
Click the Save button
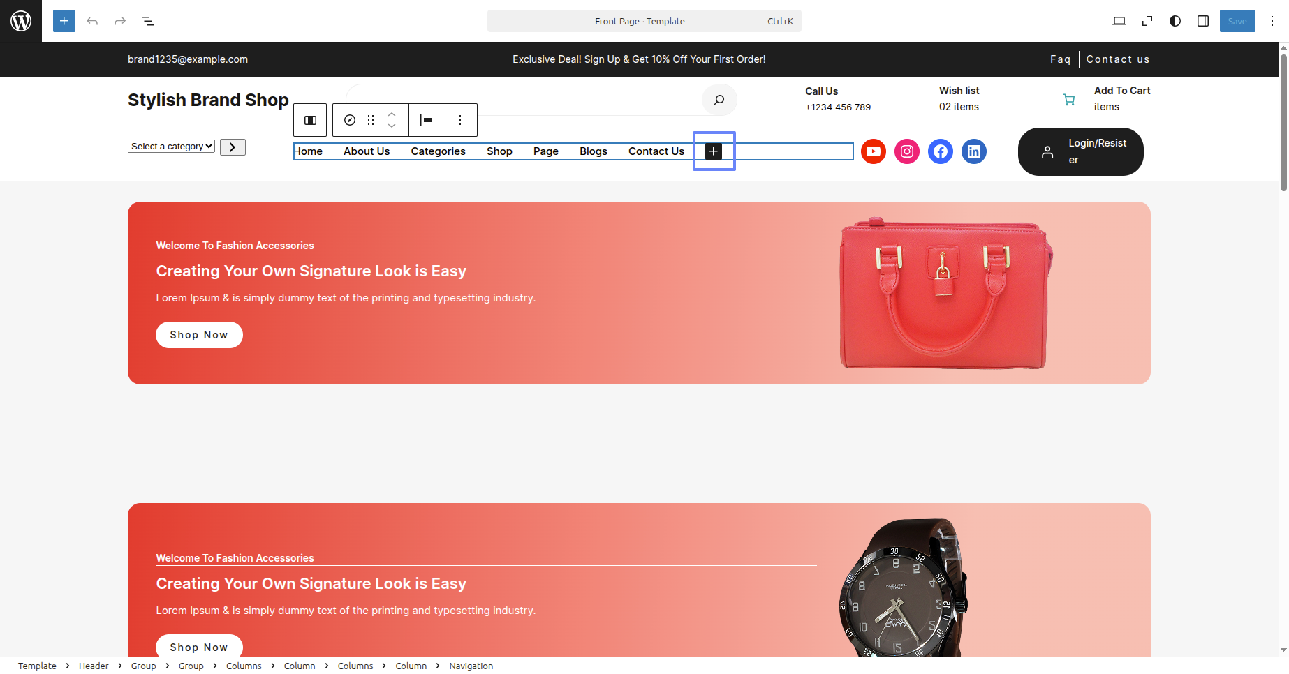click(x=1237, y=21)
